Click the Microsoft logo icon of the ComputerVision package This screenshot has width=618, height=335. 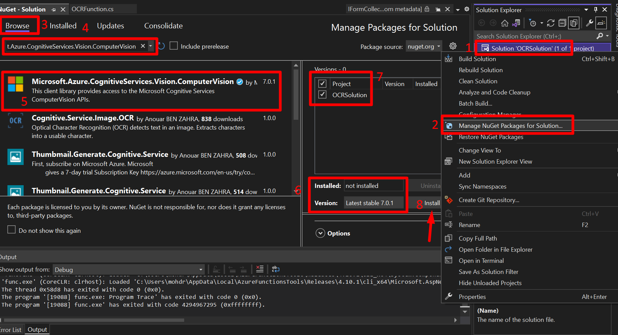click(x=16, y=84)
